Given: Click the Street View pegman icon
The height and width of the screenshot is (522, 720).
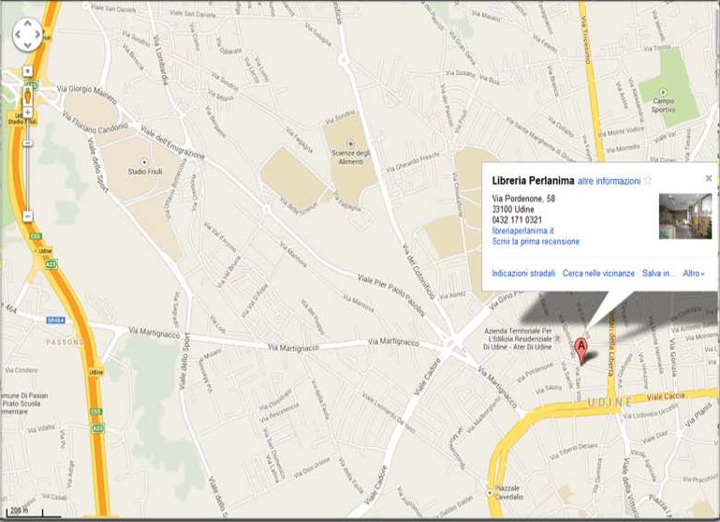Looking at the screenshot, I should coord(27,97).
